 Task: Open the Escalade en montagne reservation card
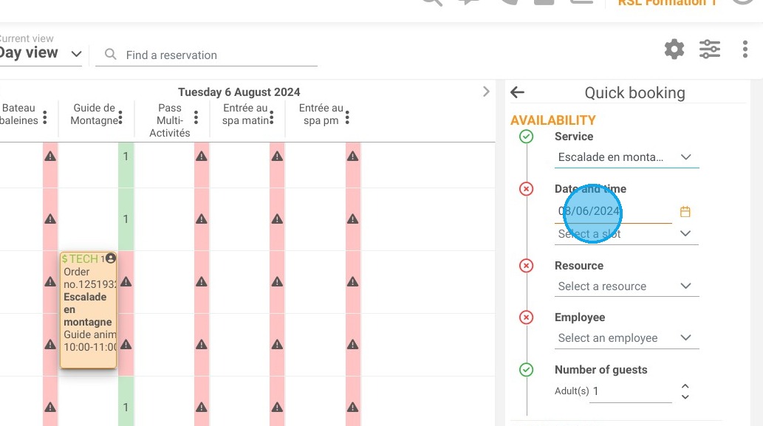88,310
